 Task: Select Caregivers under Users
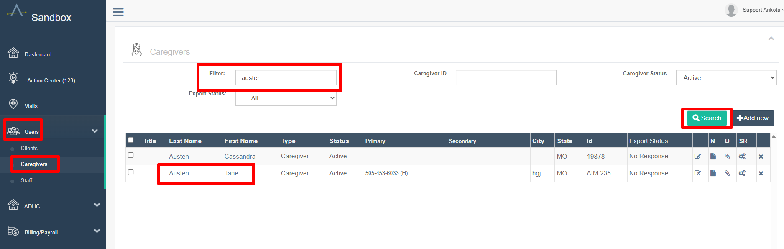(x=34, y=164)
